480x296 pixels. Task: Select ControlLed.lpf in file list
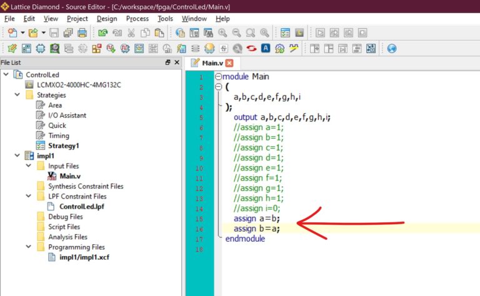81,207
